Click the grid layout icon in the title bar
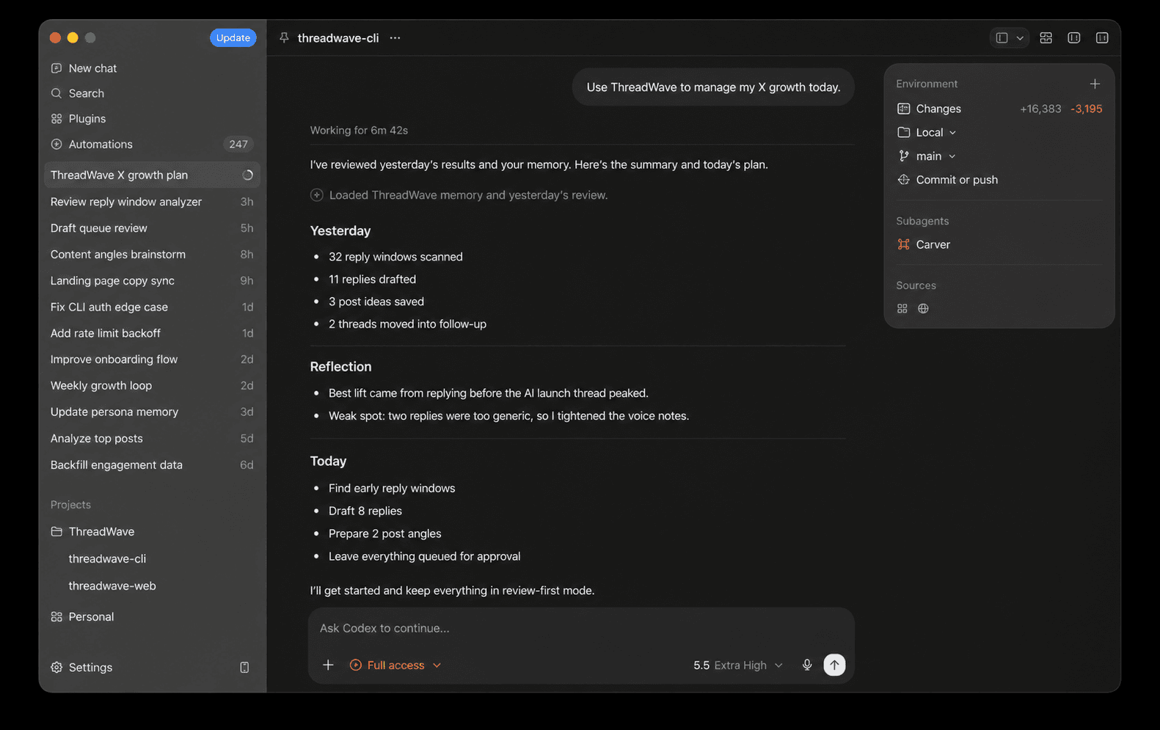Image resolution: width=1160 pixels, height=730 pixels. coord(1046,37)
